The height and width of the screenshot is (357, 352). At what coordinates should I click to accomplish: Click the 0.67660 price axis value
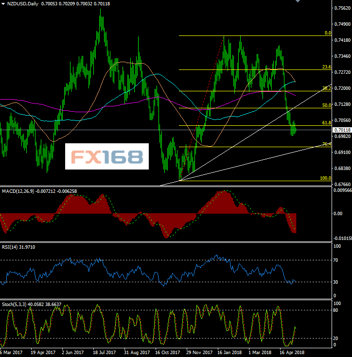coord(342,184)
